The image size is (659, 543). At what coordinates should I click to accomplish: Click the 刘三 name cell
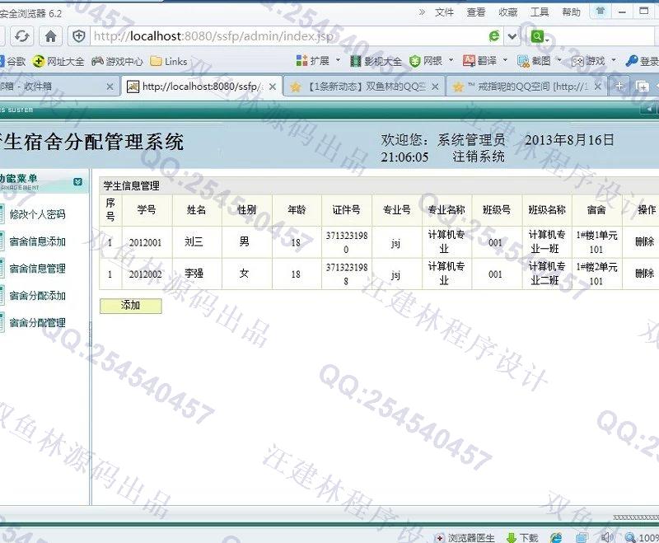[x=195, y=241]
